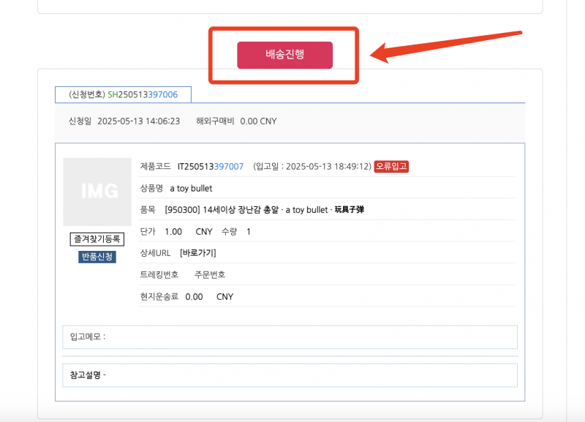Image resolution: width=585 pixels, height=422 pixels.
Task: Click the 품목 [950300] category text
Action: (x=264, y=210)
